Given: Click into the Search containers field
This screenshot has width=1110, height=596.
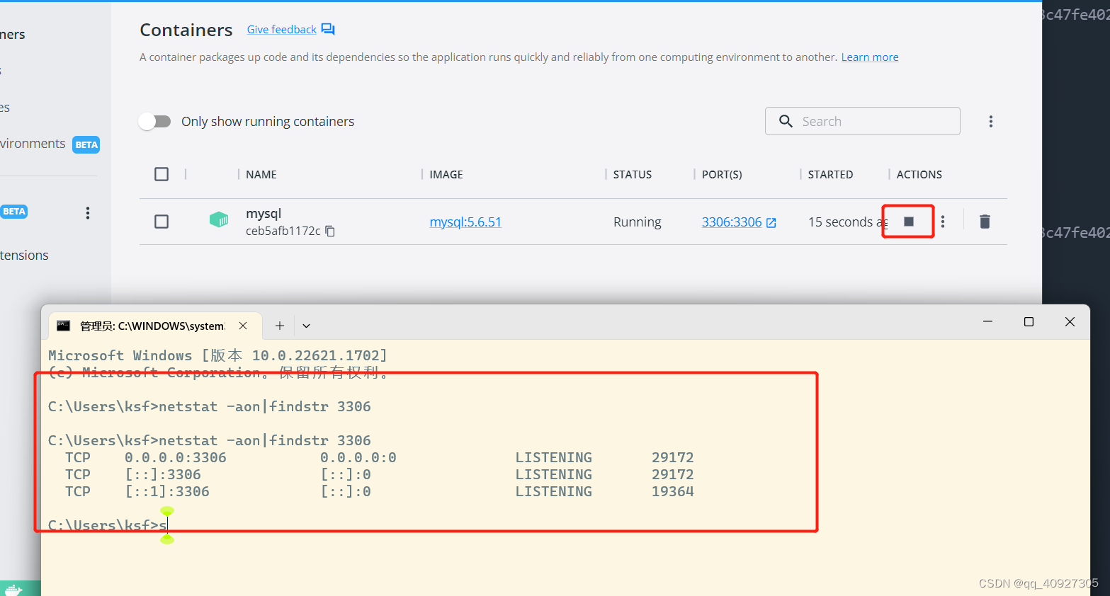Looking at the screenshot, I should 863,121.
